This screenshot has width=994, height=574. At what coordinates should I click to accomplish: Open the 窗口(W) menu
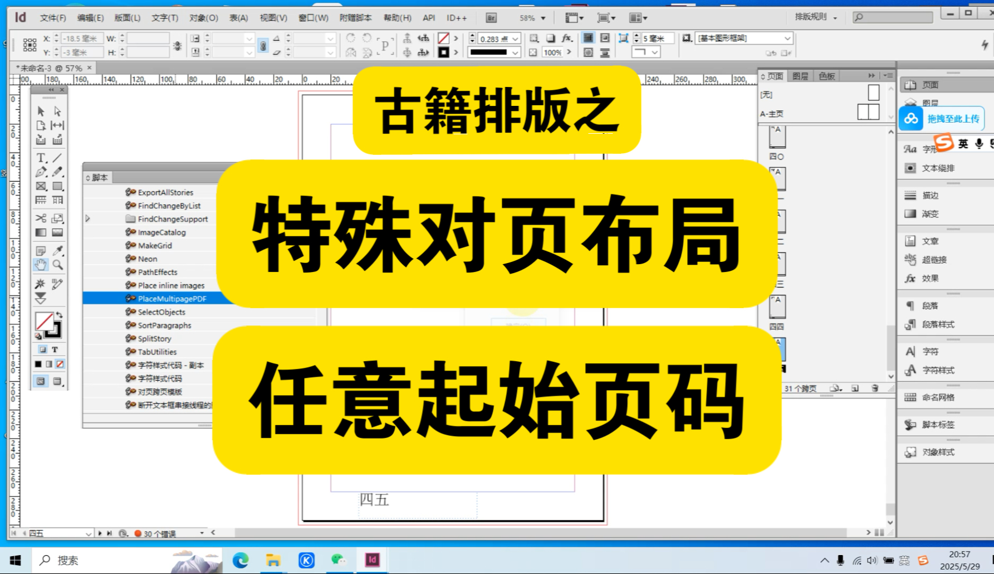(314, 17)
